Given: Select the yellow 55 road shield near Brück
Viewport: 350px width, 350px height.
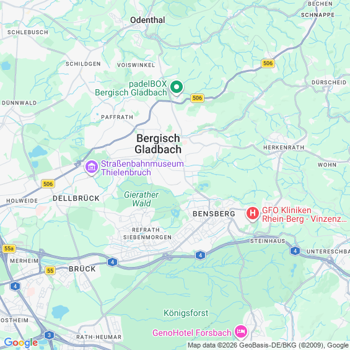Looking at the screenshot, I should (x=50, y=271).
